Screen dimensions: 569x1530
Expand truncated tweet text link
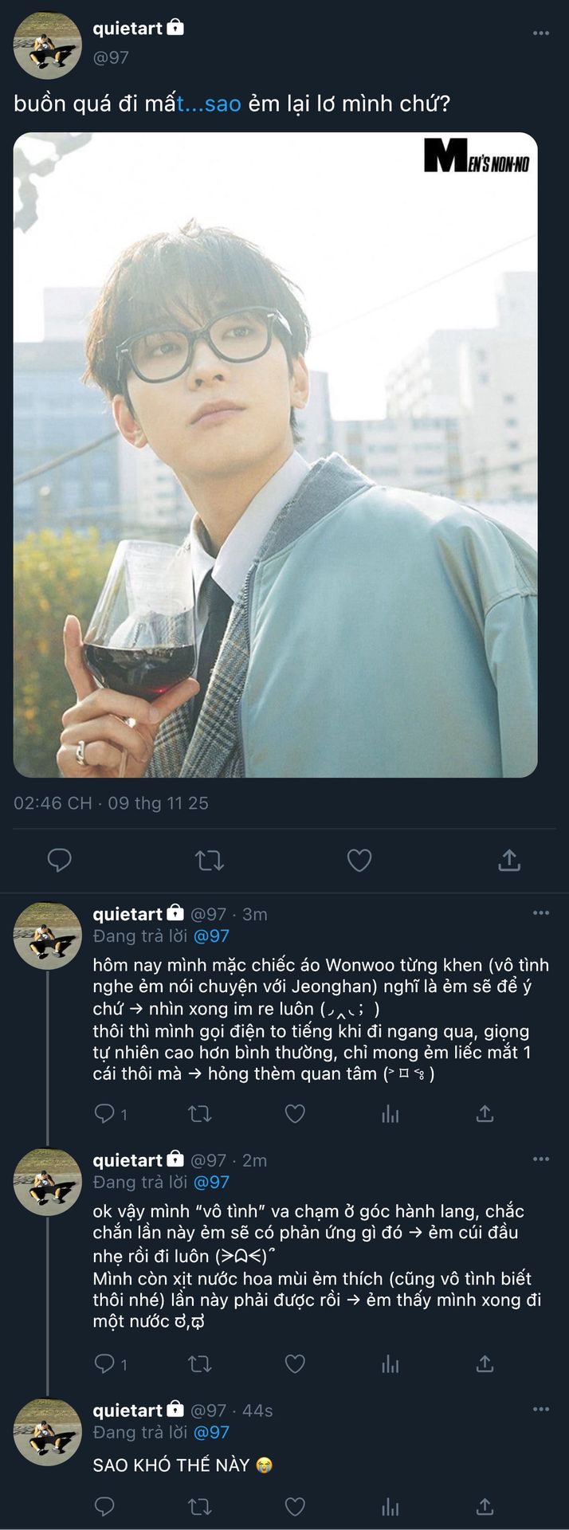(209, 104)
